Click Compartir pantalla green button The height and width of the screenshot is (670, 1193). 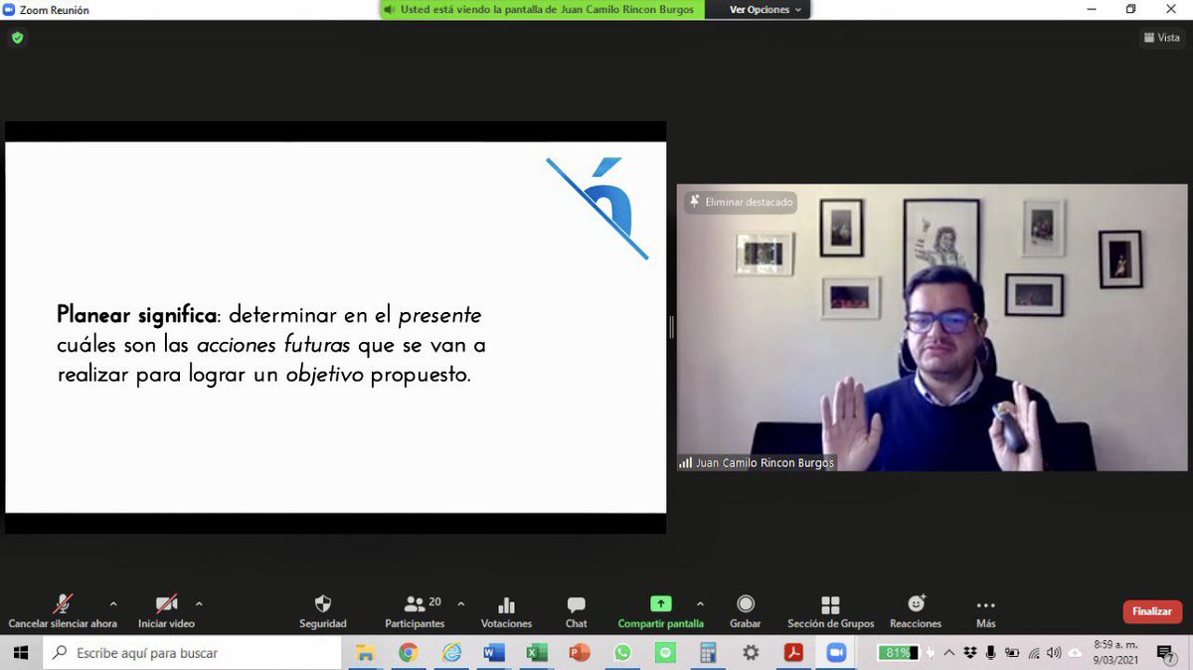tap(660, 611)
